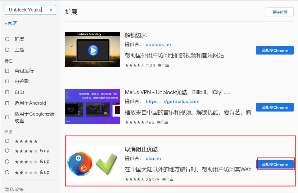Click the 解锁边界 description text

pyautogui.click(x=174, y=55)
